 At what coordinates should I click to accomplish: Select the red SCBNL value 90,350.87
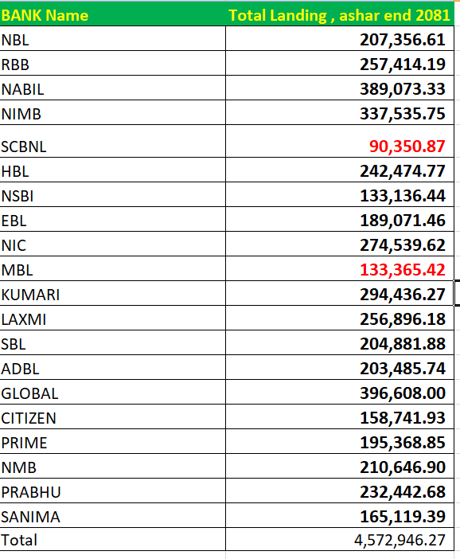[x=340, y=141]
